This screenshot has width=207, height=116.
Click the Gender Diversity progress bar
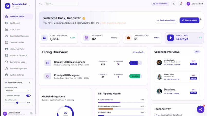(121, 103)
